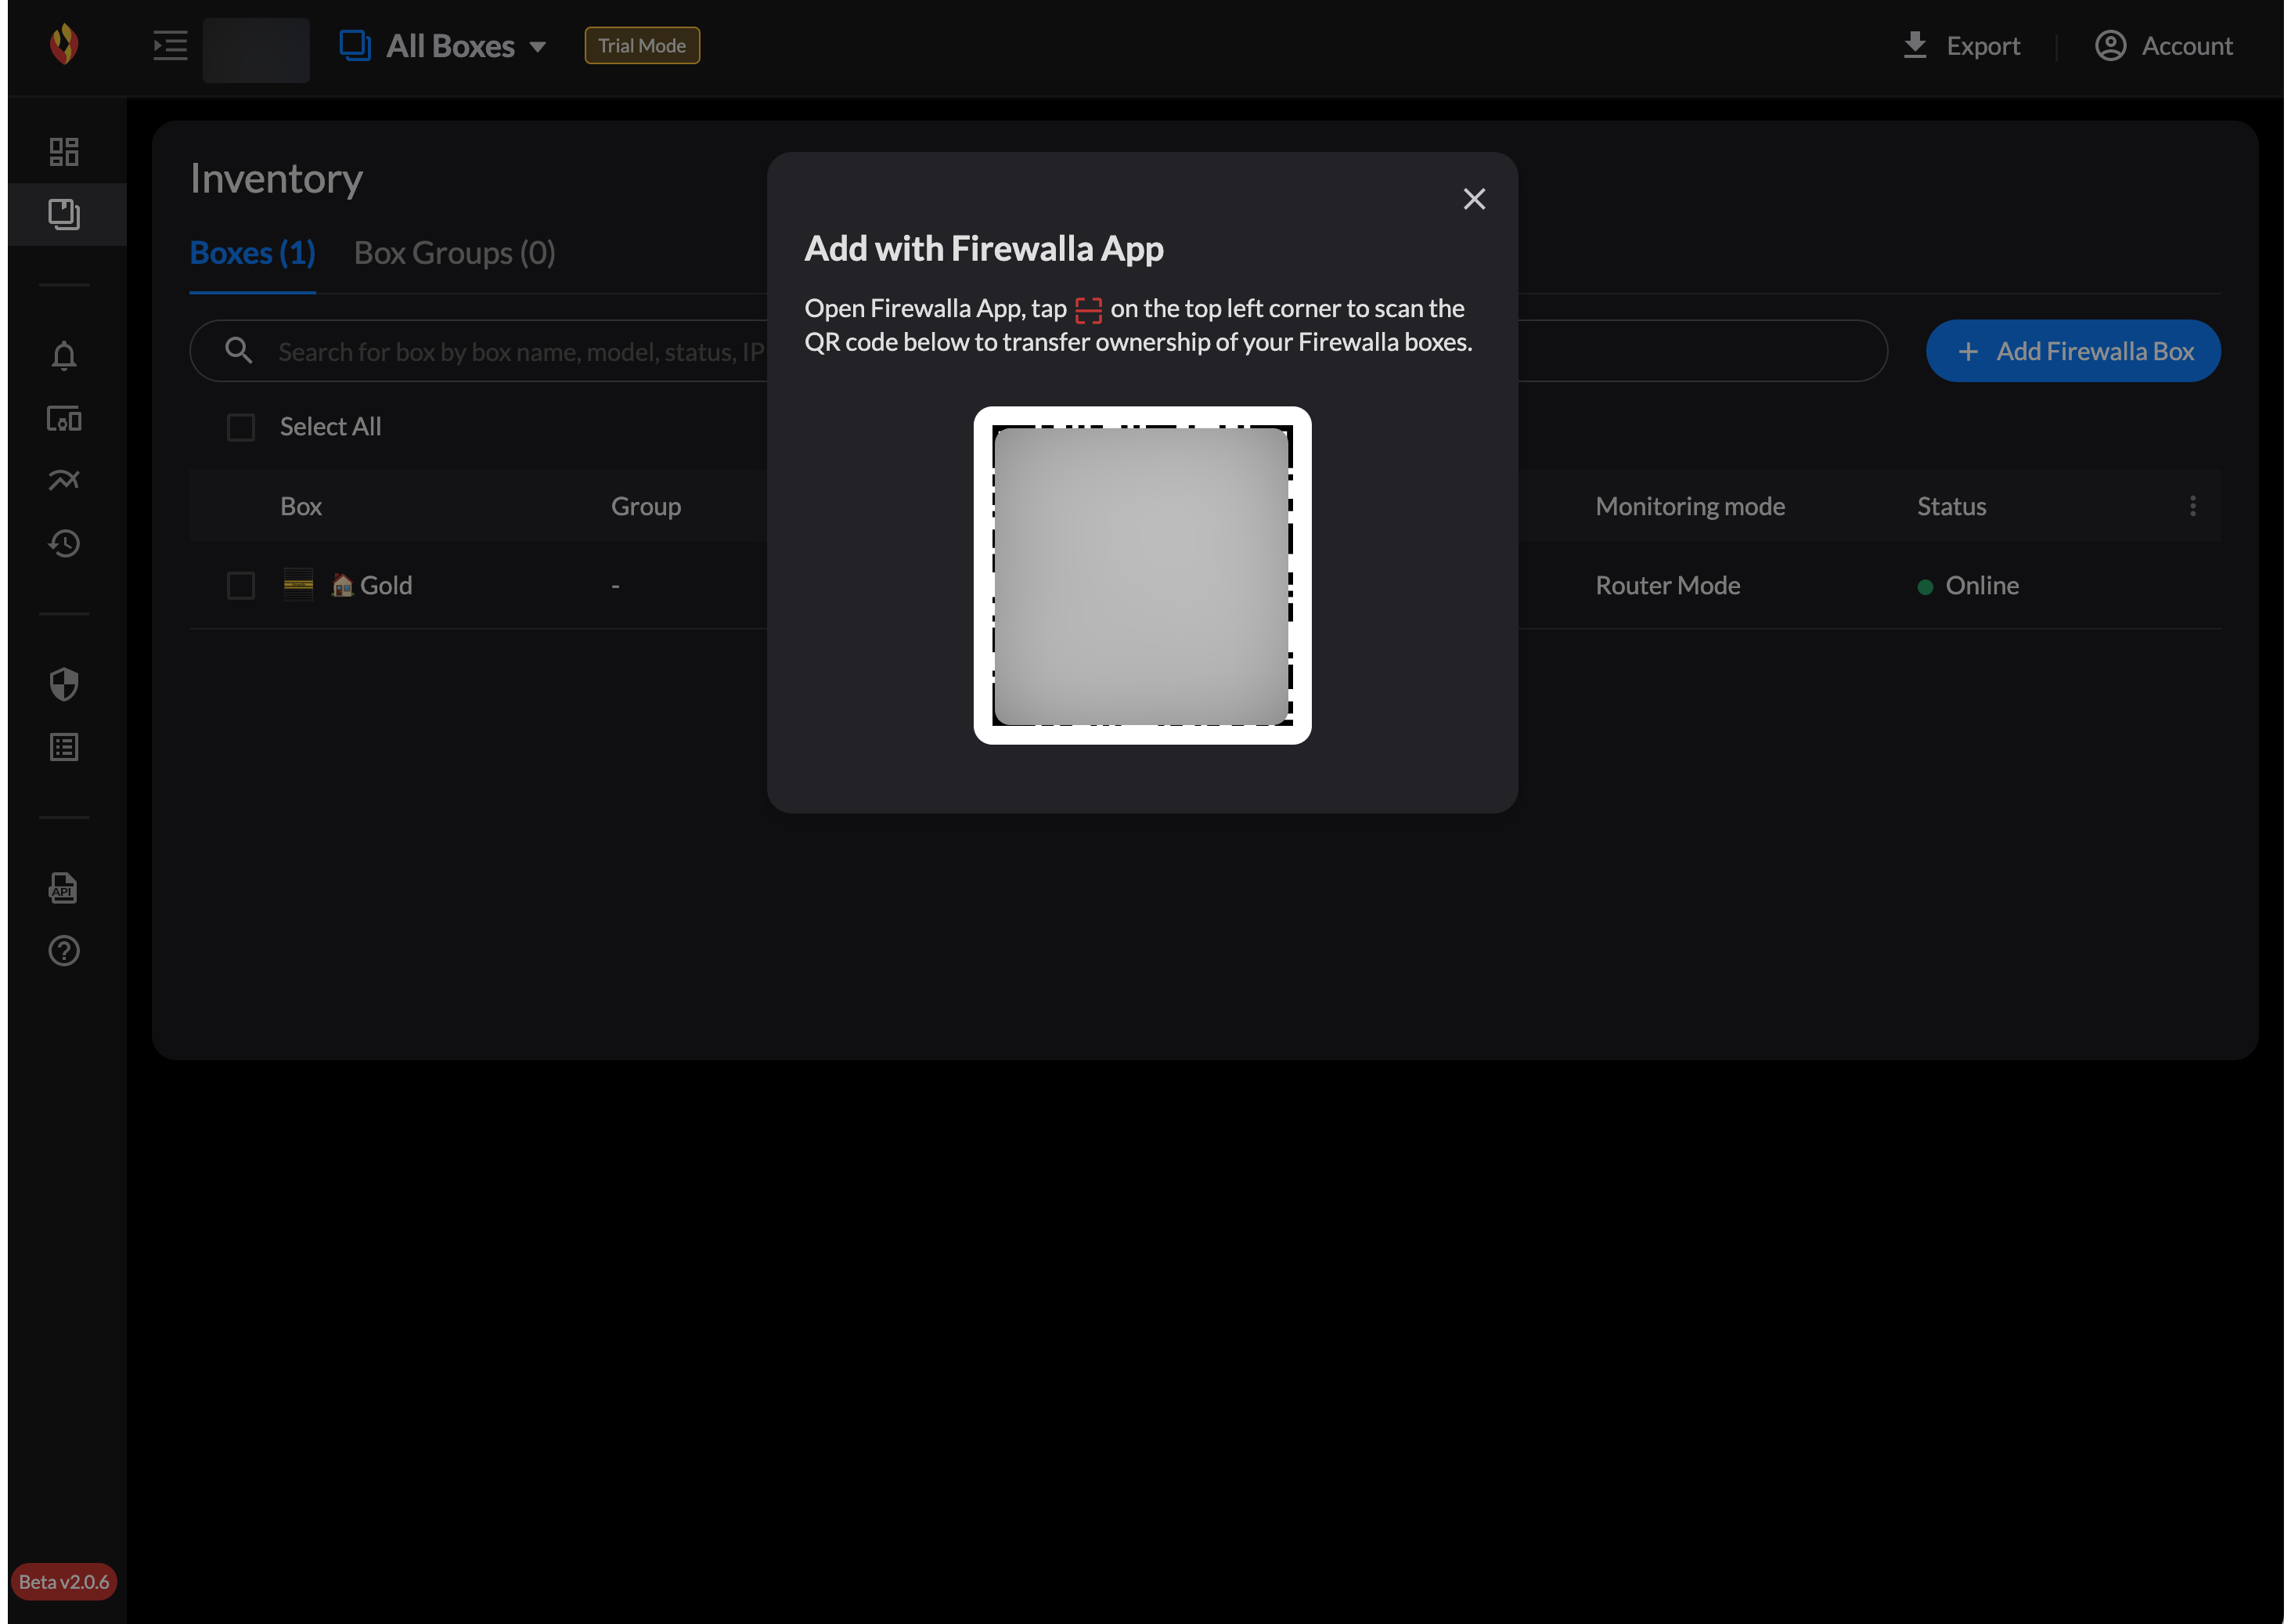
Task: Click the Inventory page heading
Action: click(x=276, y=179)
